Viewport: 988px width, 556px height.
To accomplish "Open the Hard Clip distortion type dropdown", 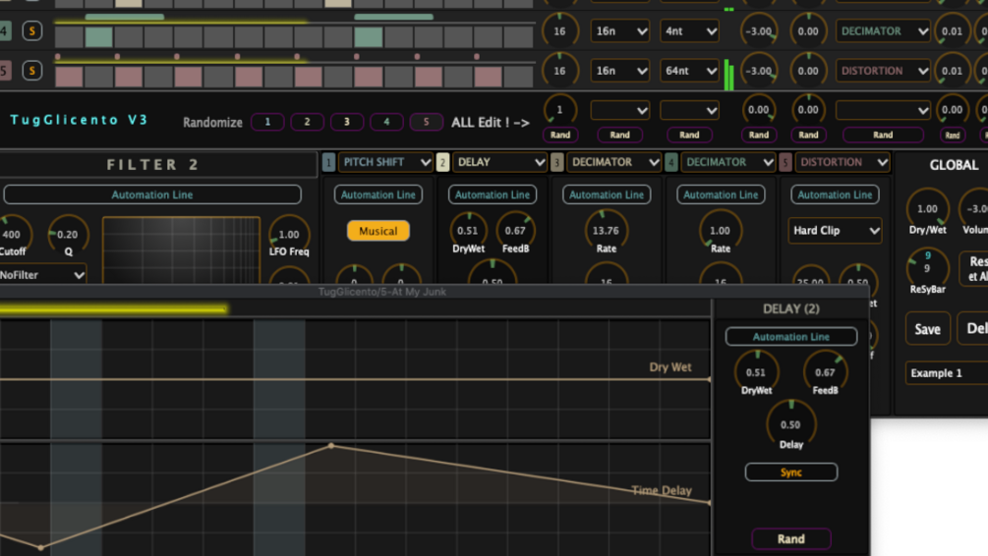I will click(835, 231).
